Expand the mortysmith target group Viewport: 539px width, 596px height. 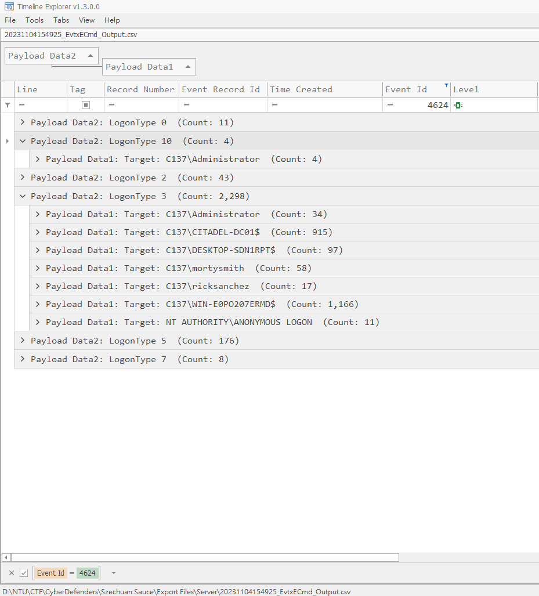(x=38, y=268)
